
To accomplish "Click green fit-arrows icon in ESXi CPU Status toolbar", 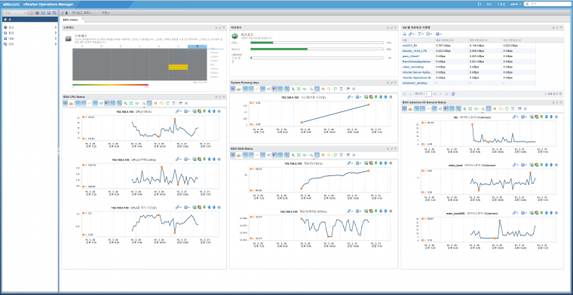I will (x=131, y=103).
